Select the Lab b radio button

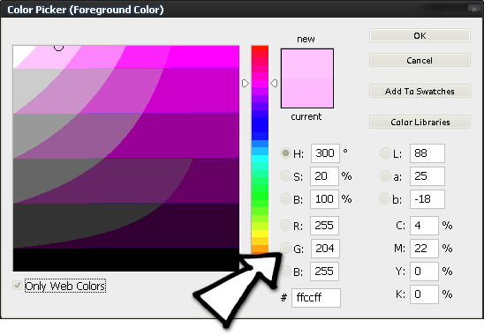pos(384,198)
